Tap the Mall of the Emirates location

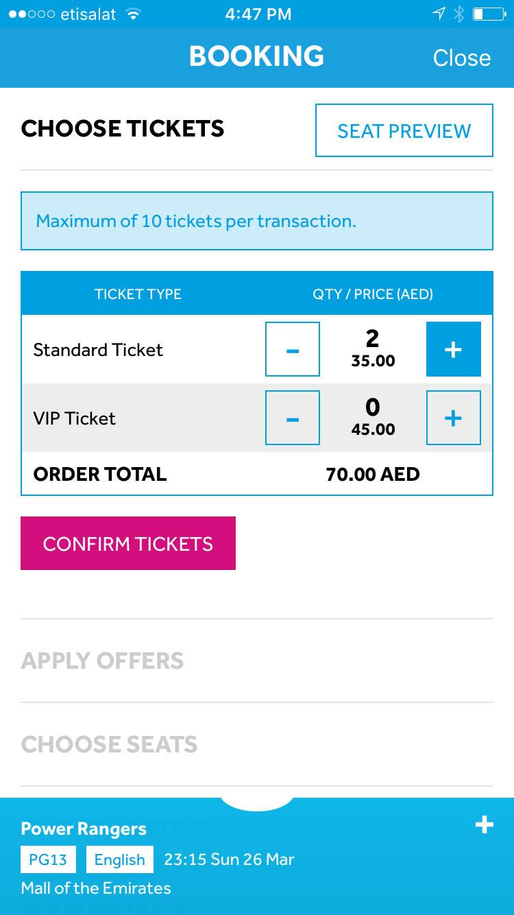tap(96, 888)
